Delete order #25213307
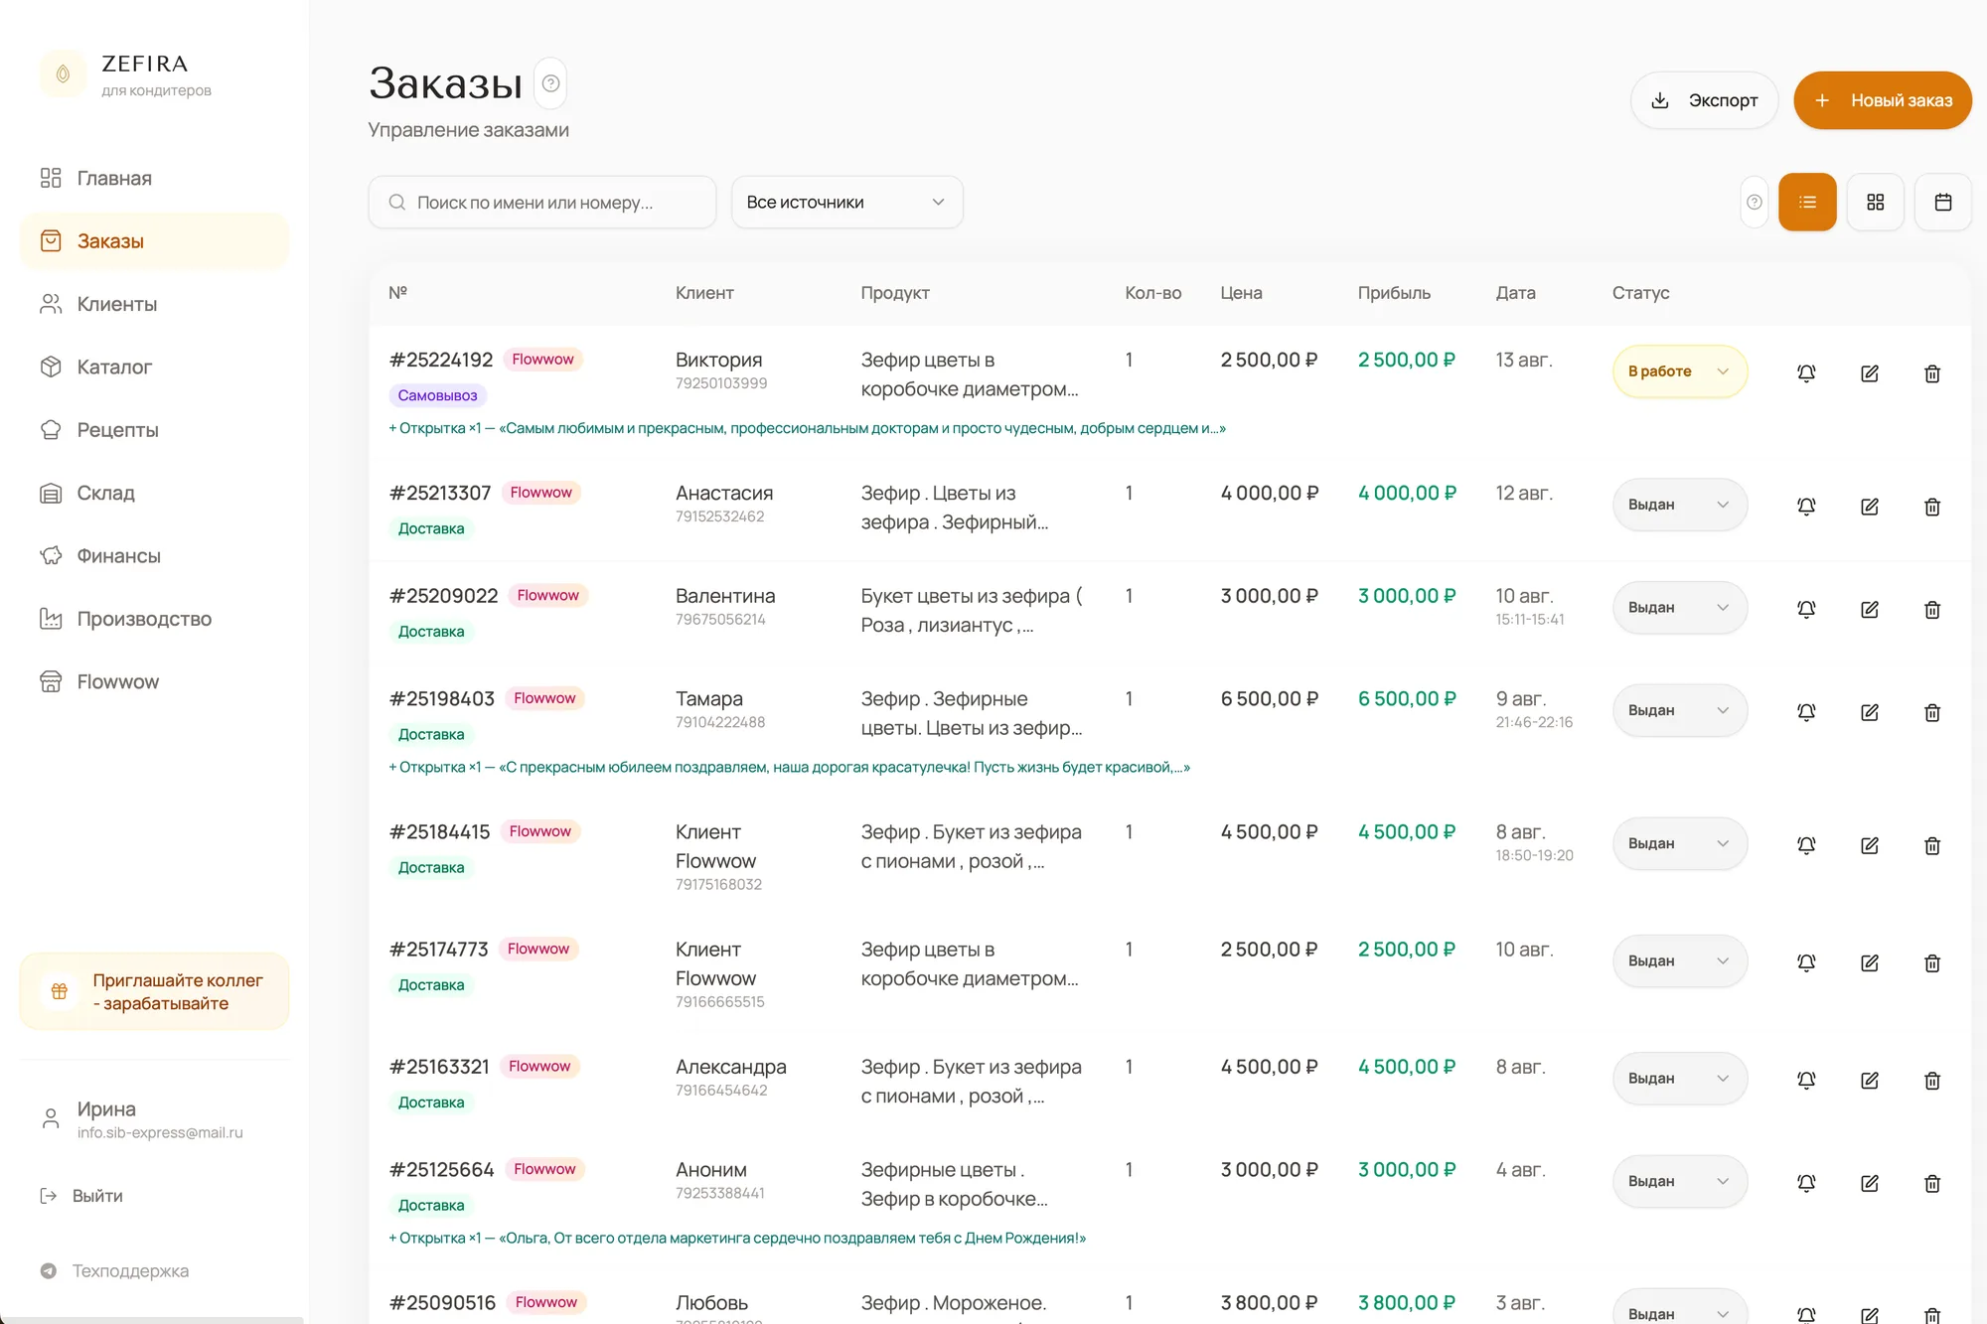Screen dimensions: 1987x1324 click(1932, 507)
